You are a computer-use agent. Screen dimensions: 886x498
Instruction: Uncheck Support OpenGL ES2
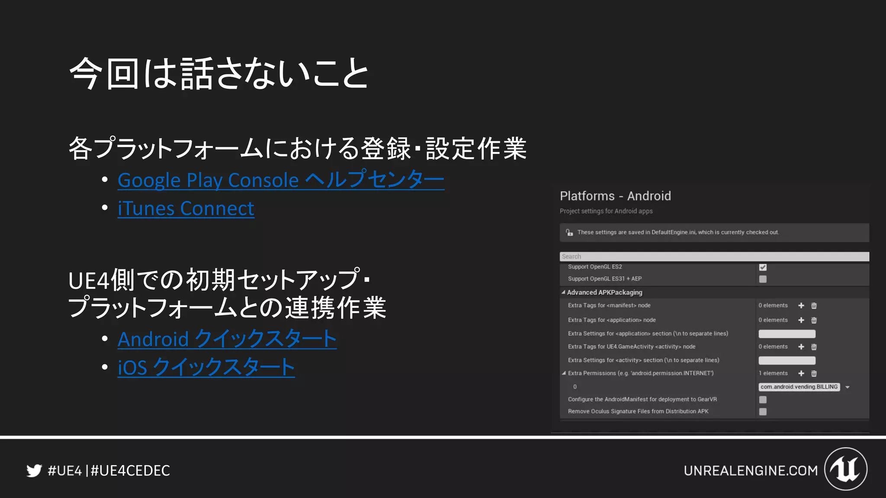763,267
